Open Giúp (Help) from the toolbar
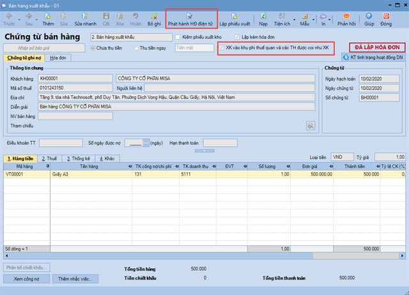 (x=369, y=18)
